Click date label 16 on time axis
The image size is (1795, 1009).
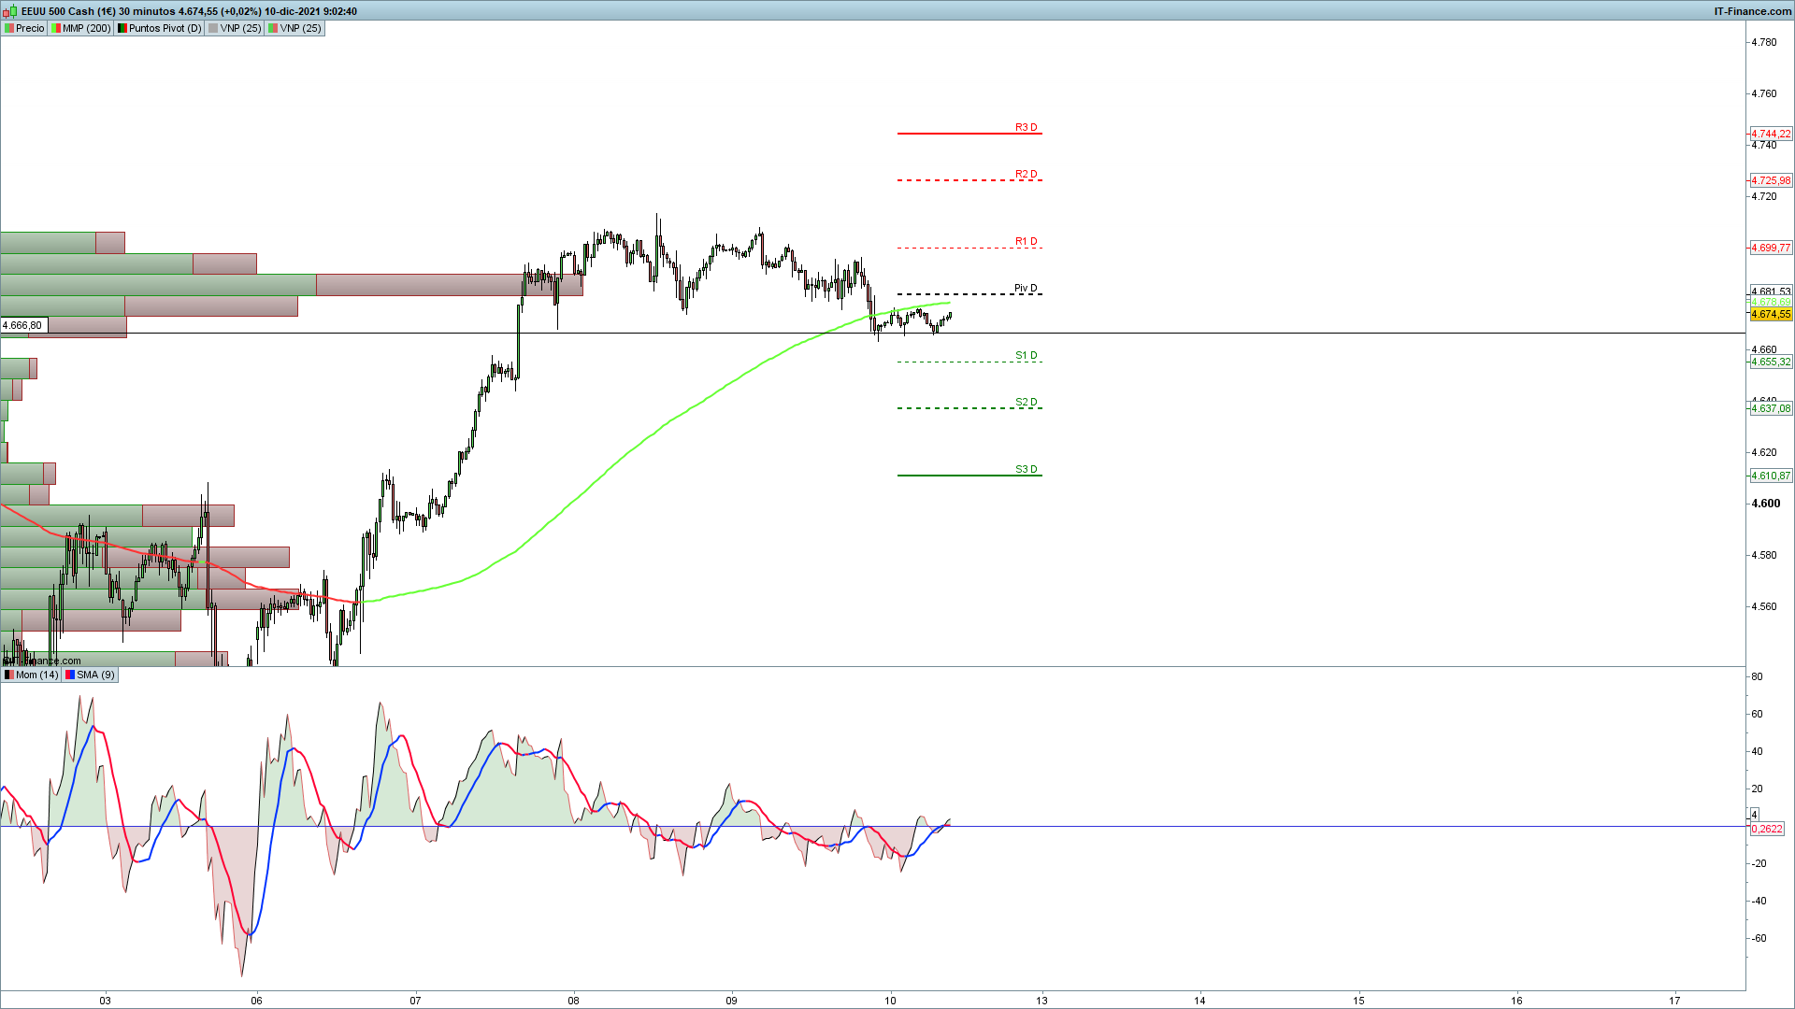[1517, 1001]
